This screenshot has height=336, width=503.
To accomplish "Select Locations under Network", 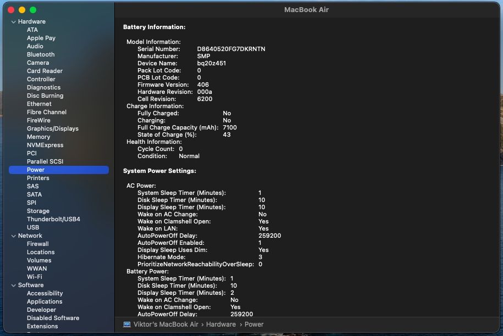I will click(41, 252).
